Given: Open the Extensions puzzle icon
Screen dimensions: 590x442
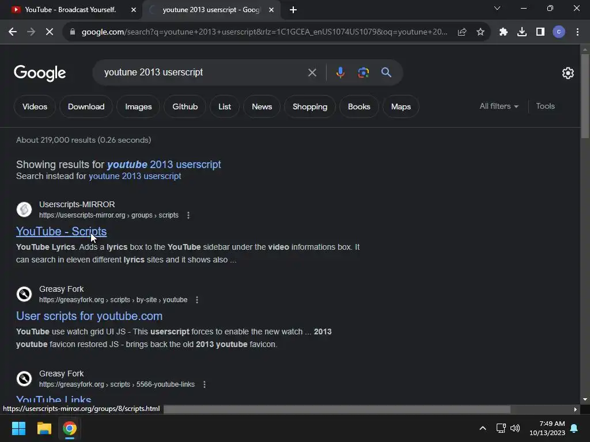Looking at the screenshot, I should (x=504, y=32).
